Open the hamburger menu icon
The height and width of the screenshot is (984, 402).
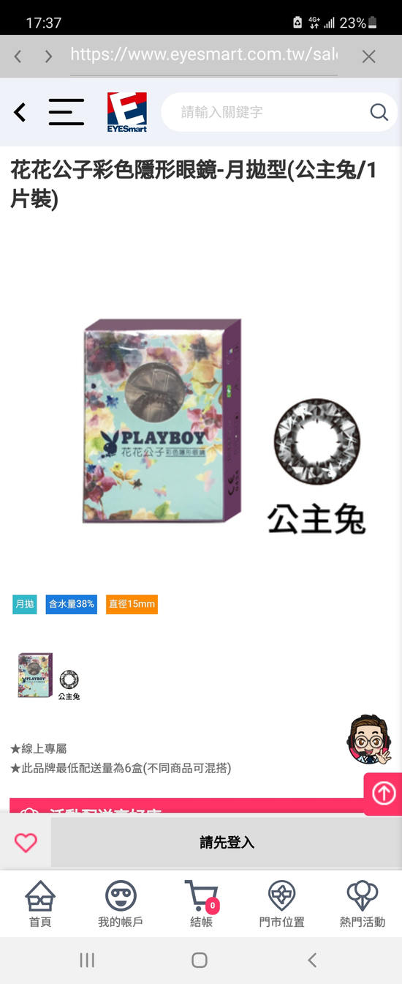(x=66, y=112)
